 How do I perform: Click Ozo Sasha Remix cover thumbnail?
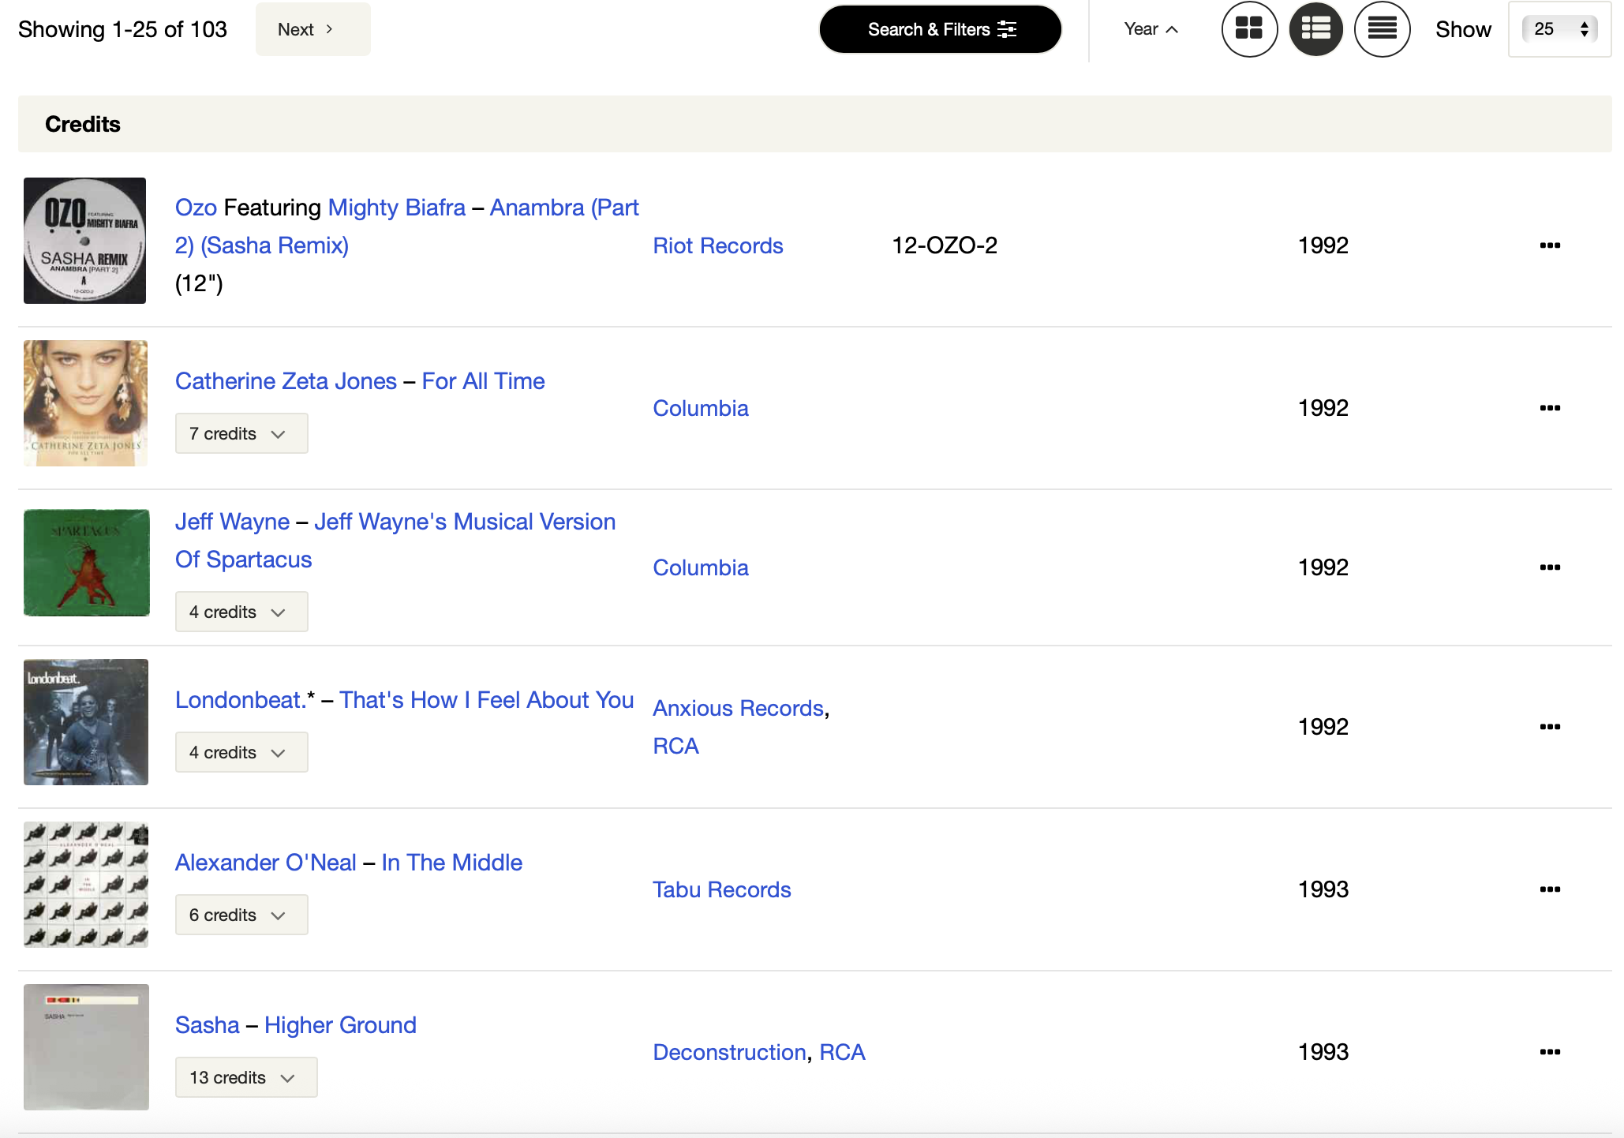tap(85, 241)
